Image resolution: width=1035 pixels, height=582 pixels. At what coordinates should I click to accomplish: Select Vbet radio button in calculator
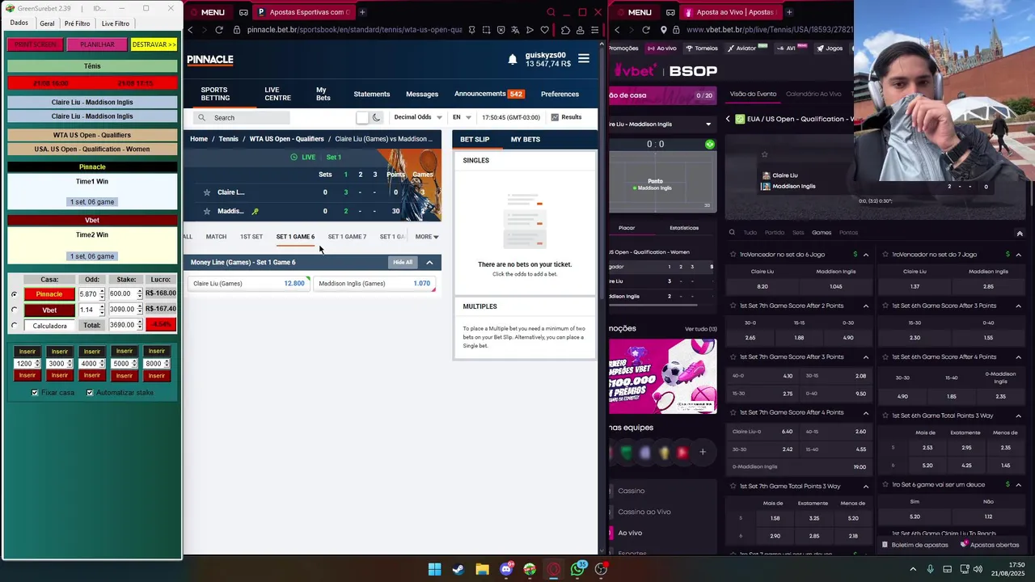[14, 310]
